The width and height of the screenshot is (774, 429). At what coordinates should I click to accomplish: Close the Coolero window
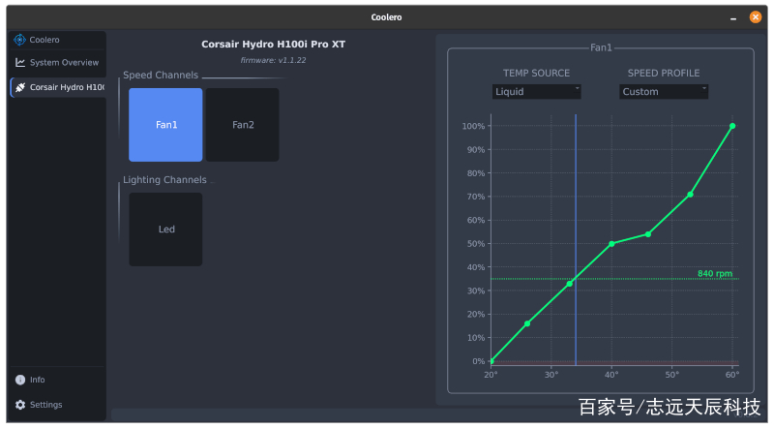755,17
